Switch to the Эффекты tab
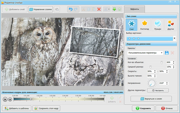This screenshot has width=180, height=113. (x=135, y=9)
